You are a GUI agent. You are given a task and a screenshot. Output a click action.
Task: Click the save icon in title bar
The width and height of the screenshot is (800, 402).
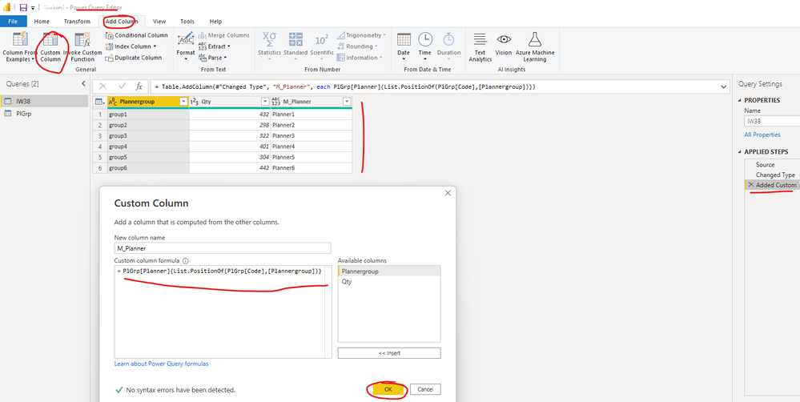point(23,8)
